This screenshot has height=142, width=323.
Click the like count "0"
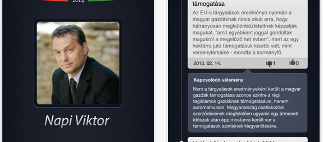pos(297,63)
